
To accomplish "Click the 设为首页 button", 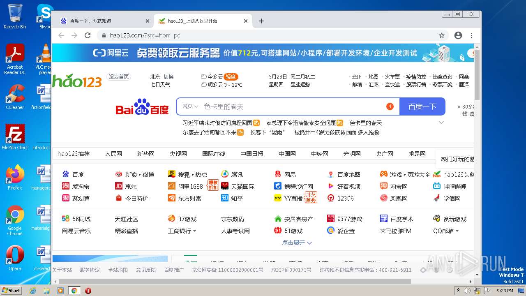I will point(119,77).
